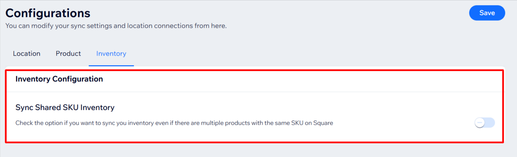Viewport: 517px width, 157px height.
Task: Click the divider below Inventory Configuration
Action: [254, 92]
